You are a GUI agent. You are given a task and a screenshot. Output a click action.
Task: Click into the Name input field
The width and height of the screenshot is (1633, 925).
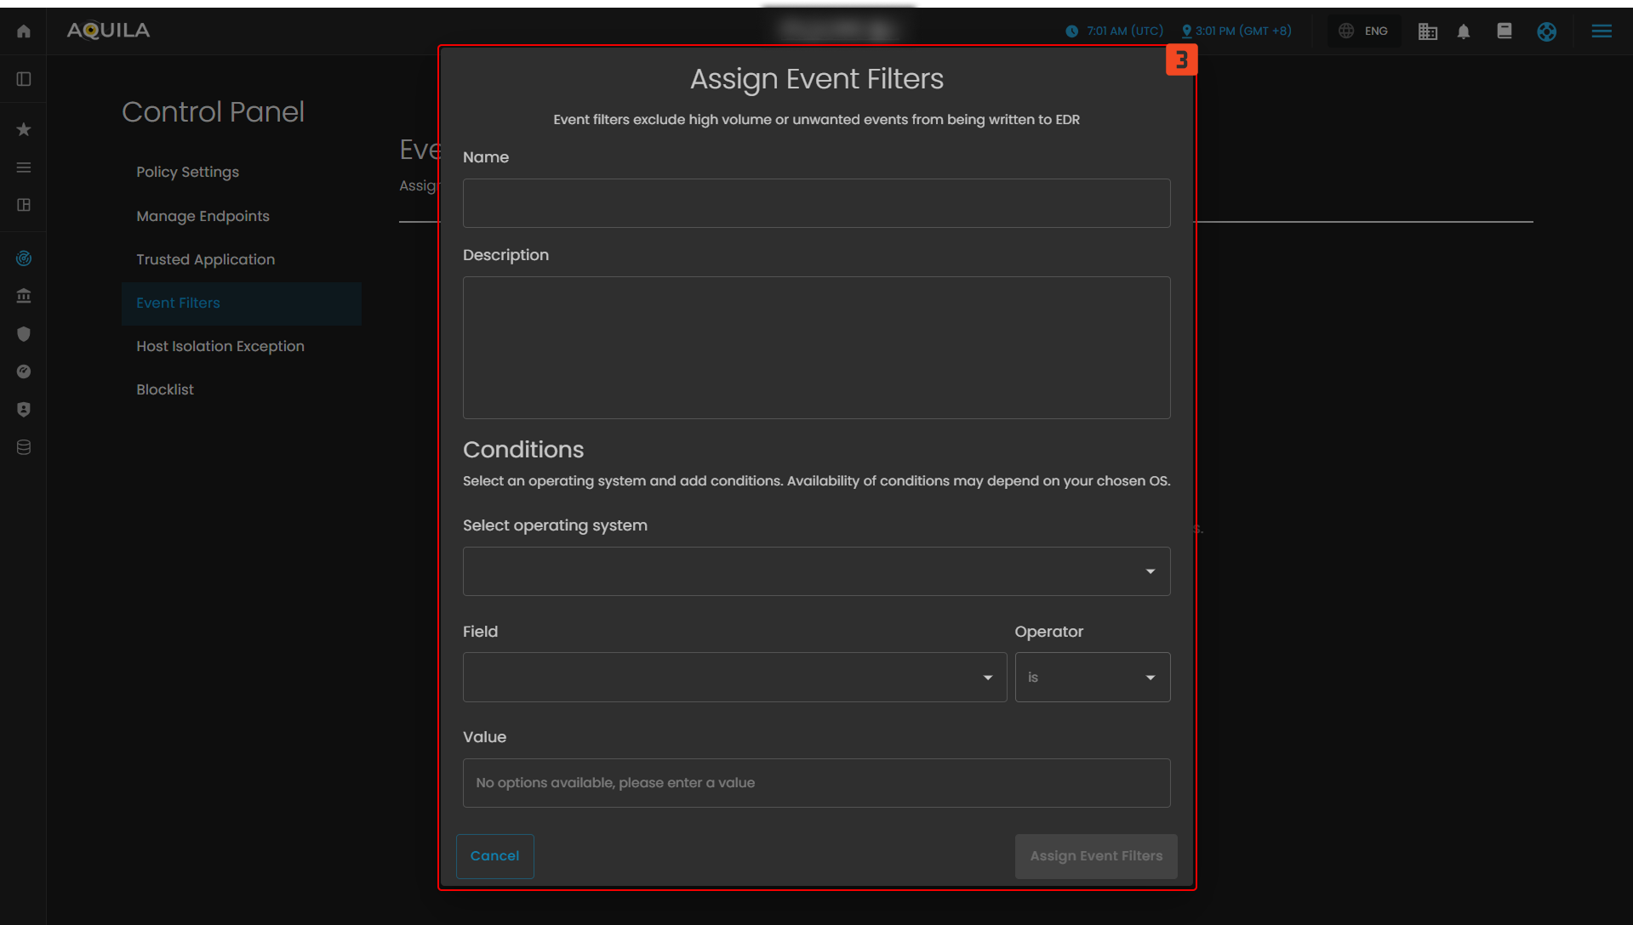coord(816,203)
